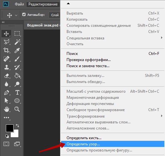Click Автоналожение слоев entry
This screenshot has width=165, height=156.
click(113, 128)
